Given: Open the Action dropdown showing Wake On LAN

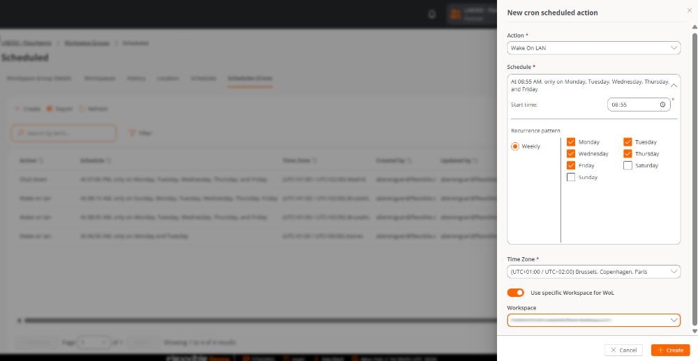Looking at the screenshot, I should [593, 48].
